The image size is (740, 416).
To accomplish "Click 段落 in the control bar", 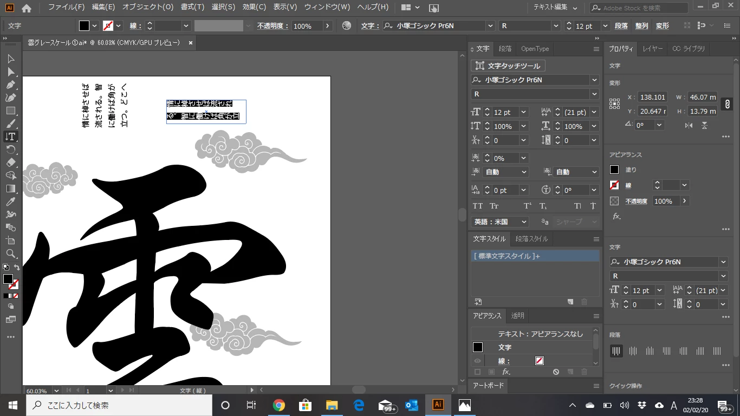I will 621,26.
